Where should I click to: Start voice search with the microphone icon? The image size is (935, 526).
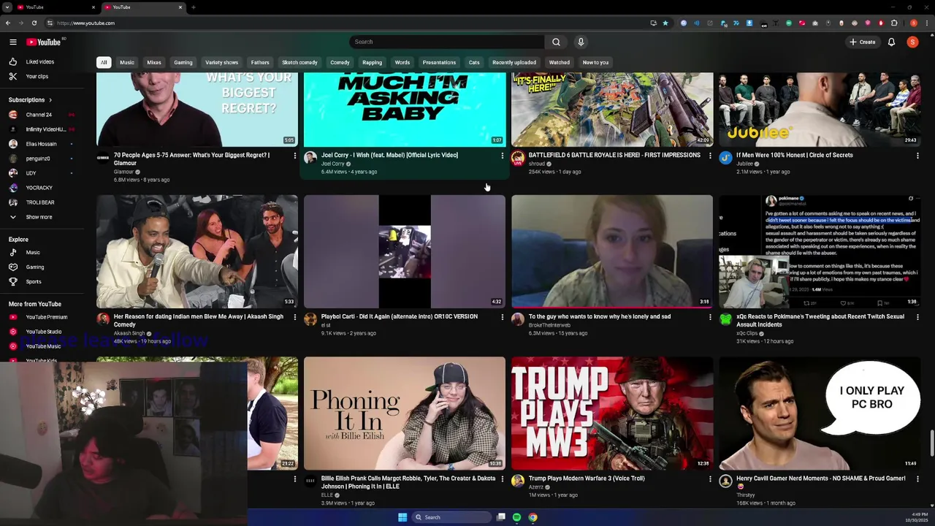pos(581,42)
